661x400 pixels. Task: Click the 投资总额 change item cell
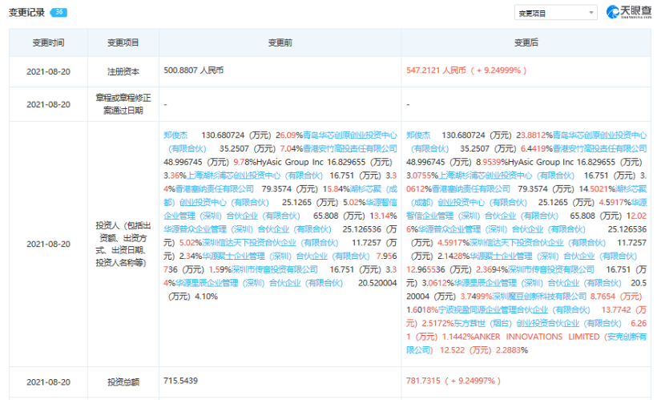click(x=123, y=382)
